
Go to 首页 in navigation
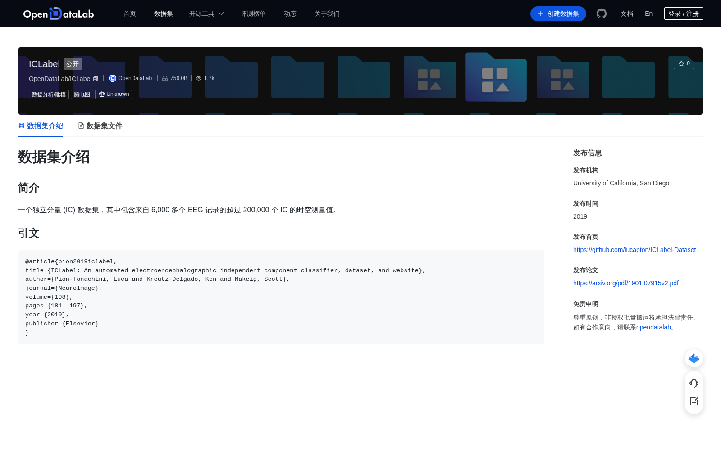pyautogui.click(x=130, y=13)
